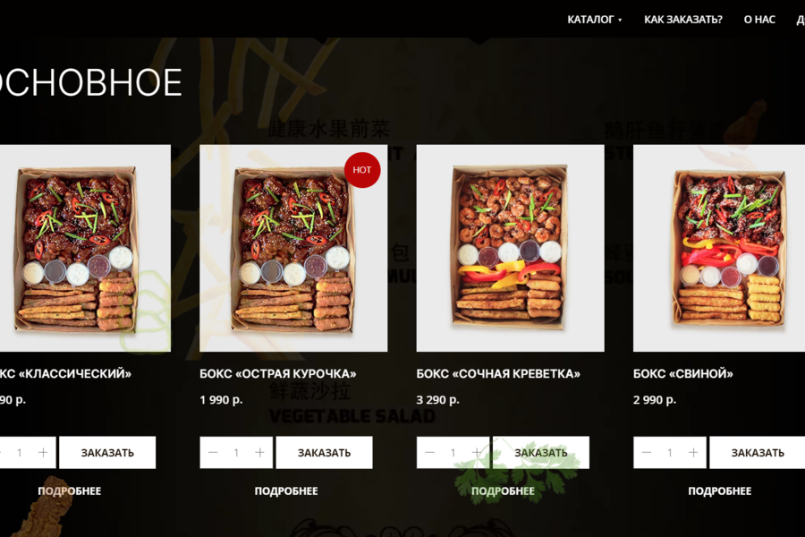Click the red HOT badge icon
The height and width of the screenshot is (537, 805).
362,169
